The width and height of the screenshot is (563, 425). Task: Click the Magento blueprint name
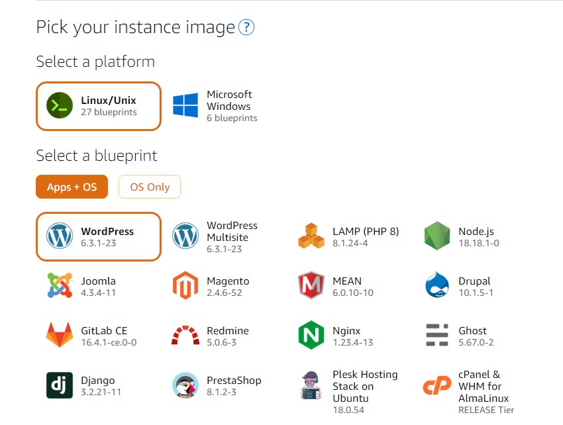click(x=228, y=281)
